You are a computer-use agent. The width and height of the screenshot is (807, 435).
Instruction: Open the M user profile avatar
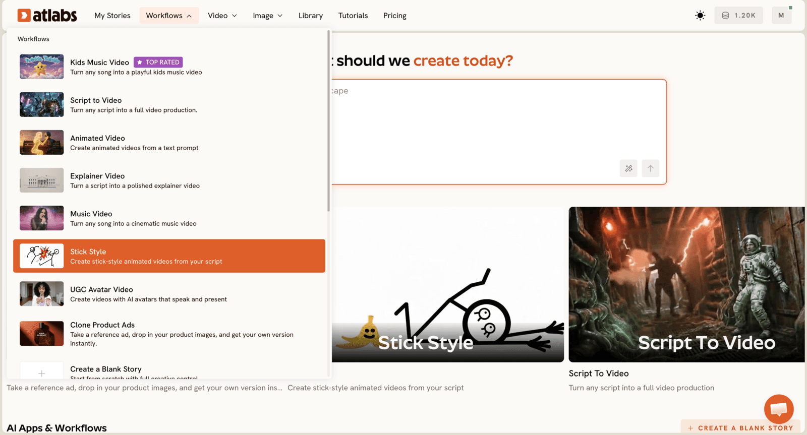click(x=781, y=16)
